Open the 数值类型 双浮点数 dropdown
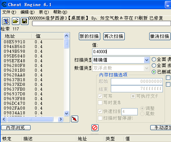The width and height of the screenshot is (171, 142). 147,68
